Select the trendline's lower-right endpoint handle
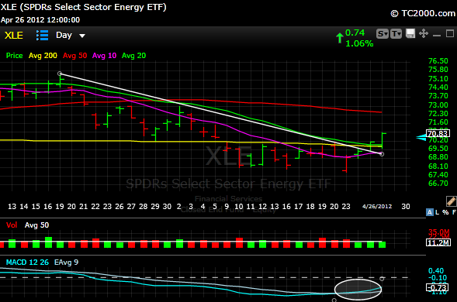Viewport: 457px width, 302px height. coord(382,154)
